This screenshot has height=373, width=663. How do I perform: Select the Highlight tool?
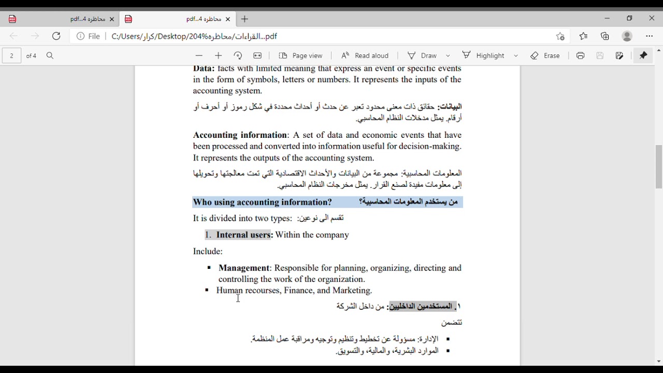point(484,55)
